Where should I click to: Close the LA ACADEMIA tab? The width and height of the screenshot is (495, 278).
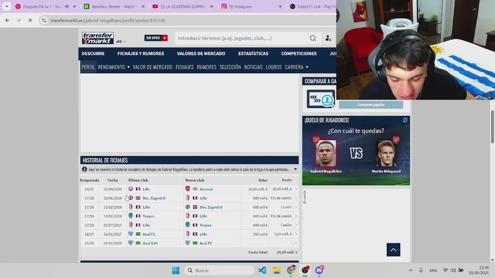tap(212, 7)
